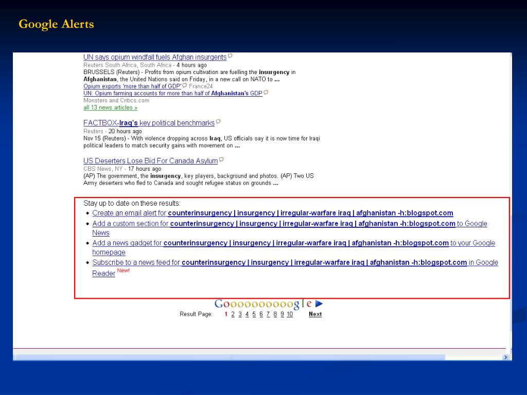Screen dimensions: 527x395
Task: Go to result page 3
Action: point(240,314)
